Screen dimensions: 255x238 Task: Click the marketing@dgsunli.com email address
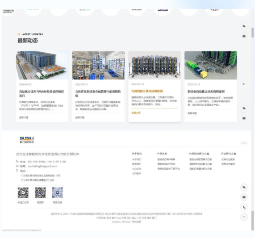tap(42, 166)
